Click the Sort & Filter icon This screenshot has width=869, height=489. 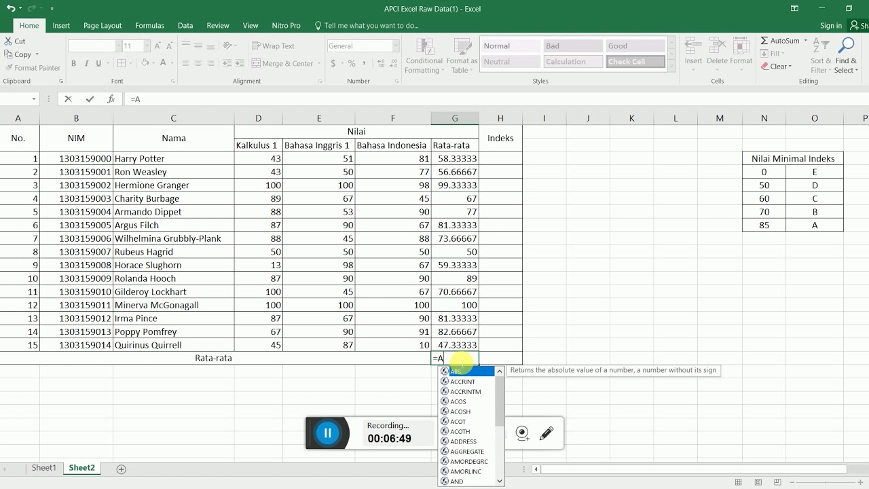(821, 56)
